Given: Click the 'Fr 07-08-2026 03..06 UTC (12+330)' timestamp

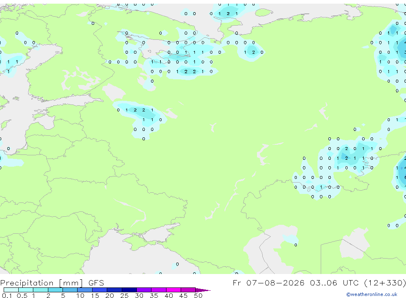Looking at the screenshot, I should (x=319, y=283).
